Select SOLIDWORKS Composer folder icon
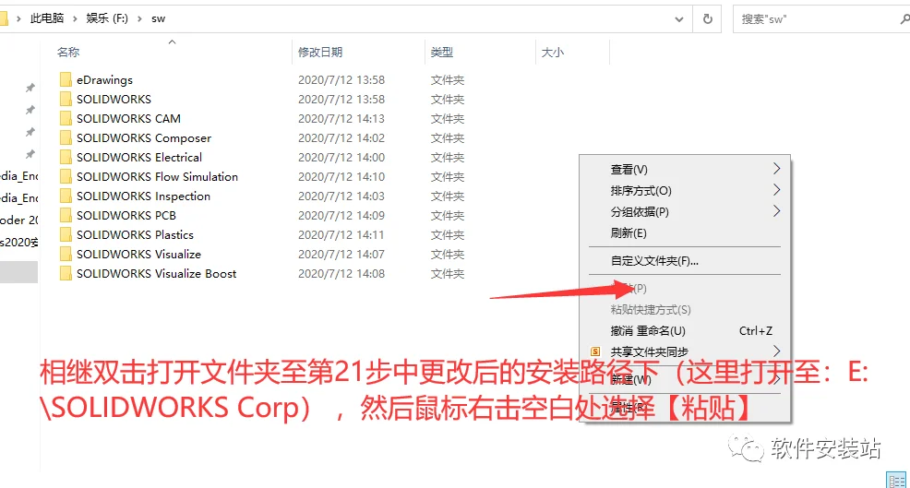 (66, 137)
